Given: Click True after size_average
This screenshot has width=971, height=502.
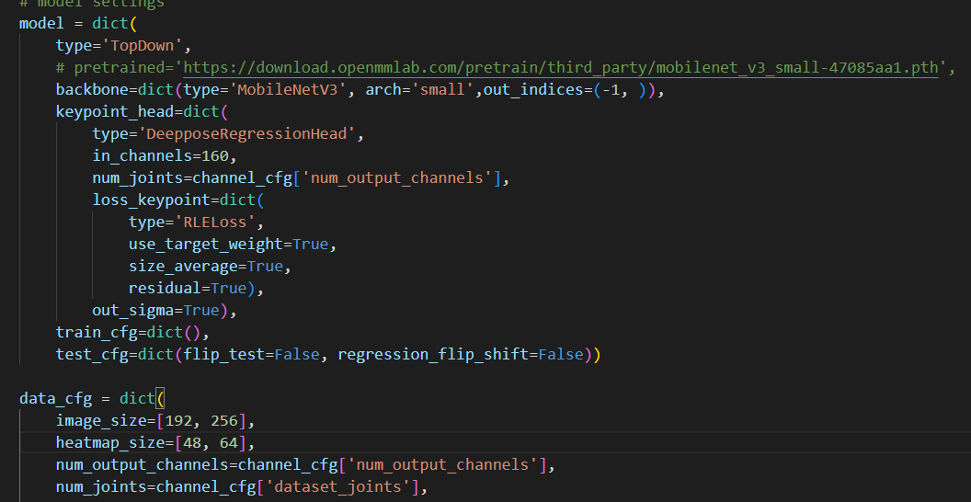Looking at the screenshot, I should [x=265, y=266].
